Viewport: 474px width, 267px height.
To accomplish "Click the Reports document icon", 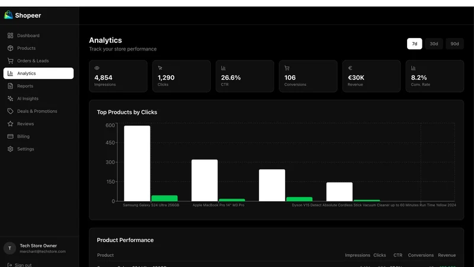I will (x=10, y=86).
